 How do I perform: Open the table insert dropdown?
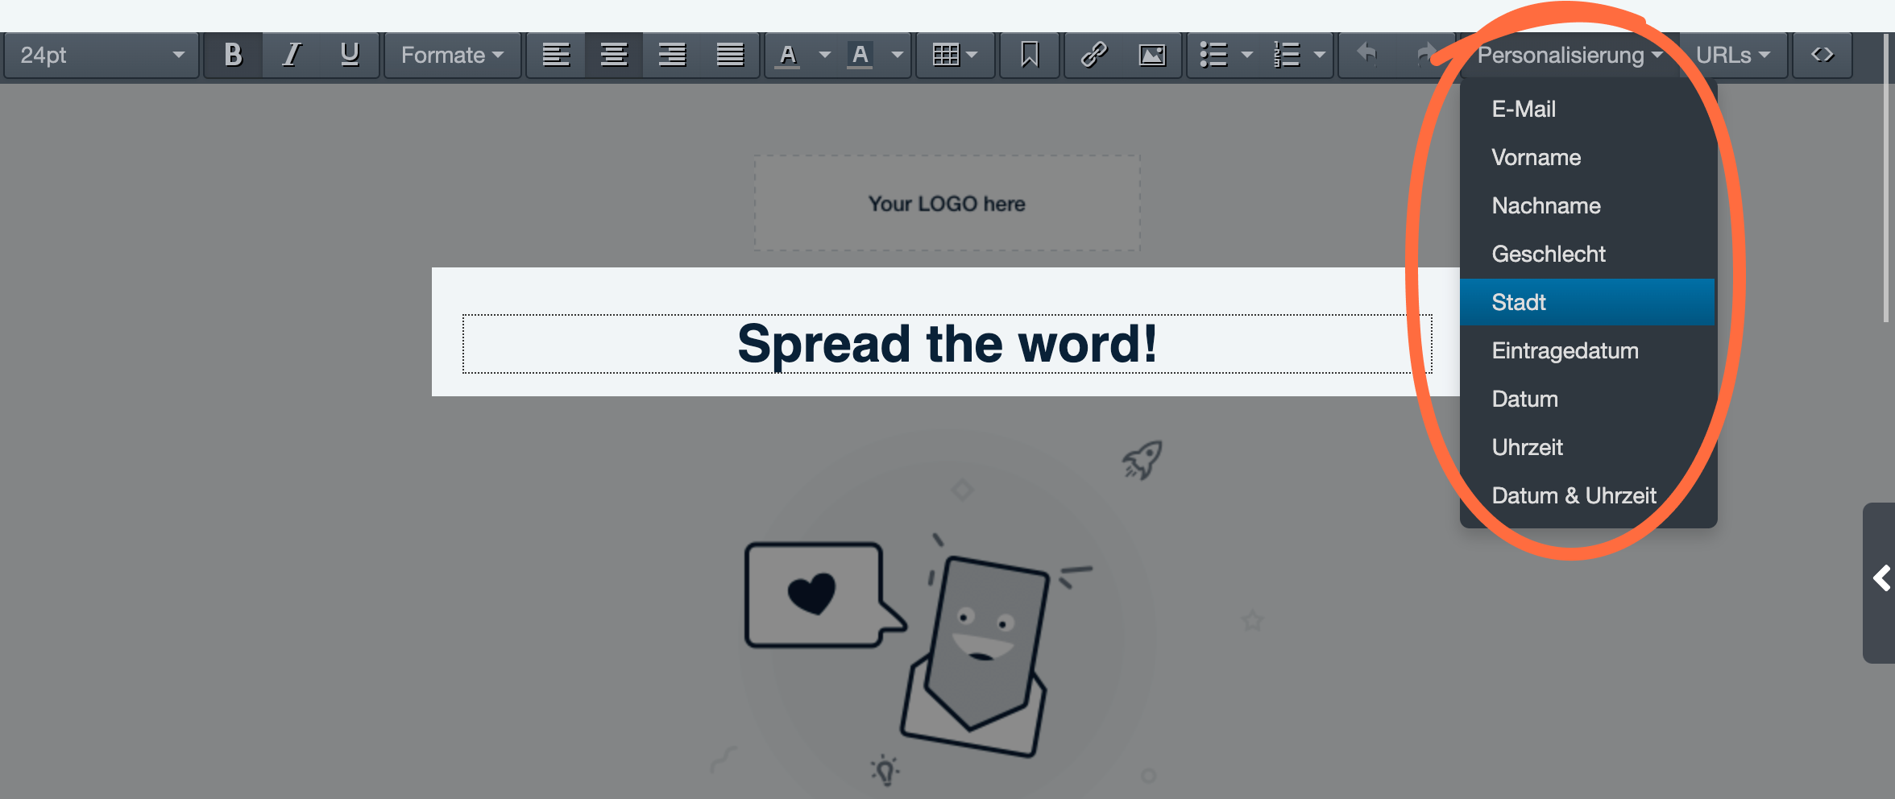pos(954,55)
